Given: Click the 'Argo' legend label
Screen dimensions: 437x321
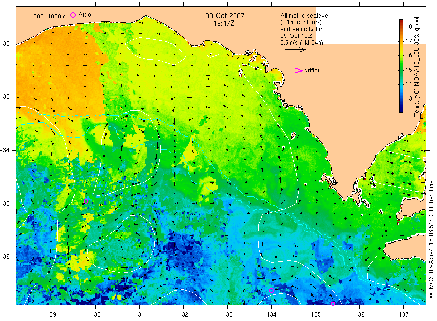Looking at the screenshot, I should [84, 15].
